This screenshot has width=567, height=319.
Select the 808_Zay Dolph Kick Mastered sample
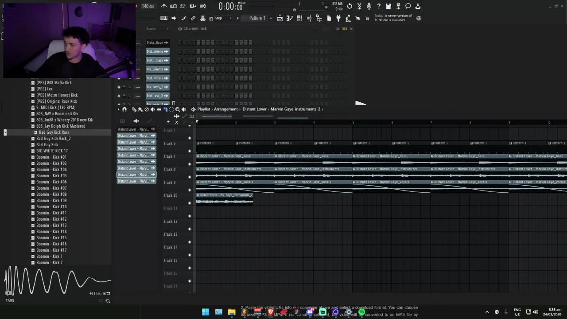pyautogui.click(x=61, y=126)
